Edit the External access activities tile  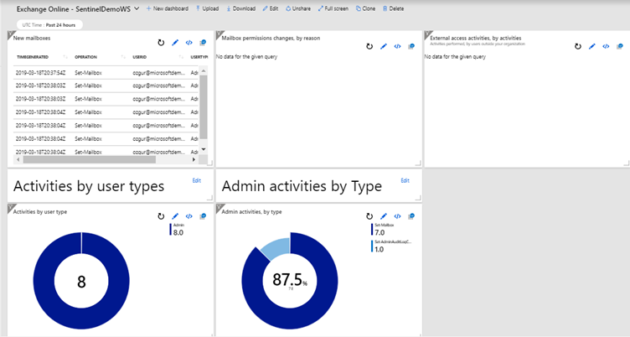coord(591,47)
